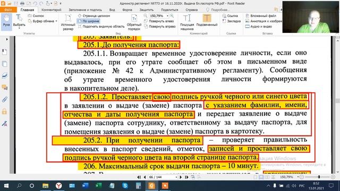The height and width of the screenshot is (191, 340).
Task: Click status bar zoom out minus button
Action: pyautogui.click(x=302, y=177)
